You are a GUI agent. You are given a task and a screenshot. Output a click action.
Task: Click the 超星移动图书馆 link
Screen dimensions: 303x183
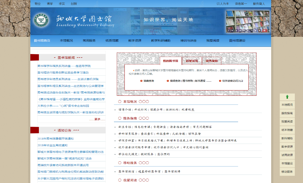tap(149, 171)
